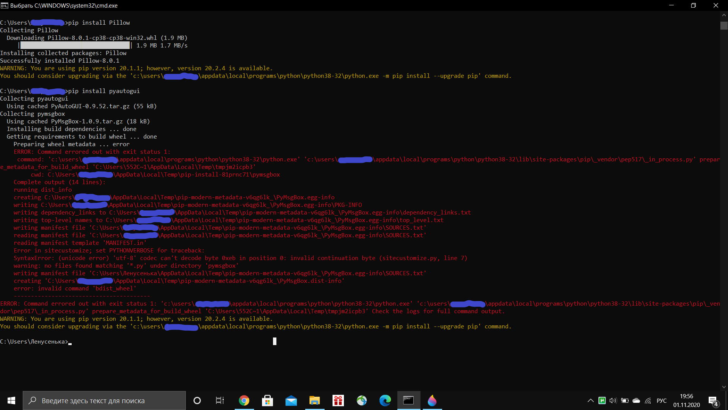The image size is (728, 410).
Task: Open the green-swirl globe taskbar app
Action: coord(362,401)
